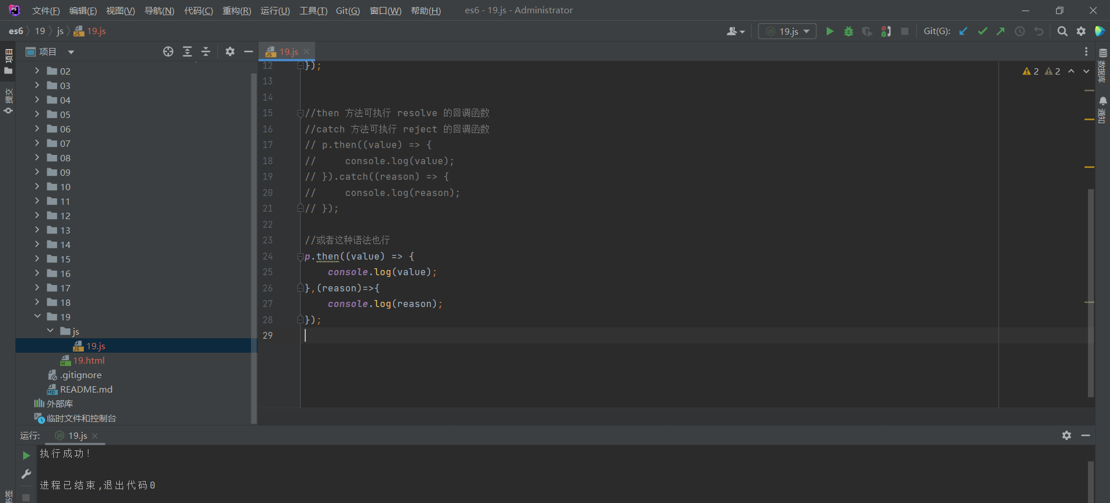Open 19.js run configuration dropdown
Viewport: 1110px width, 503px height.
click(787, 31)
